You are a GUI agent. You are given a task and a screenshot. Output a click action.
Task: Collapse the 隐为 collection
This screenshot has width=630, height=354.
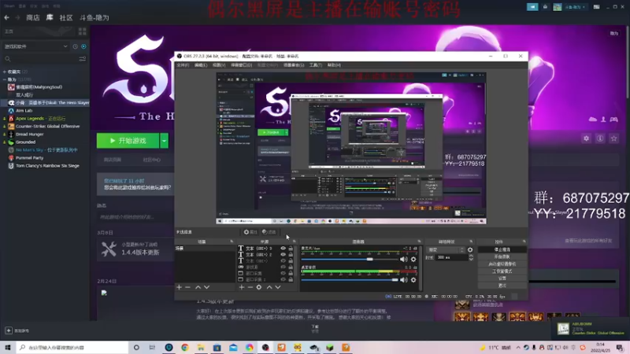(5, 79)
